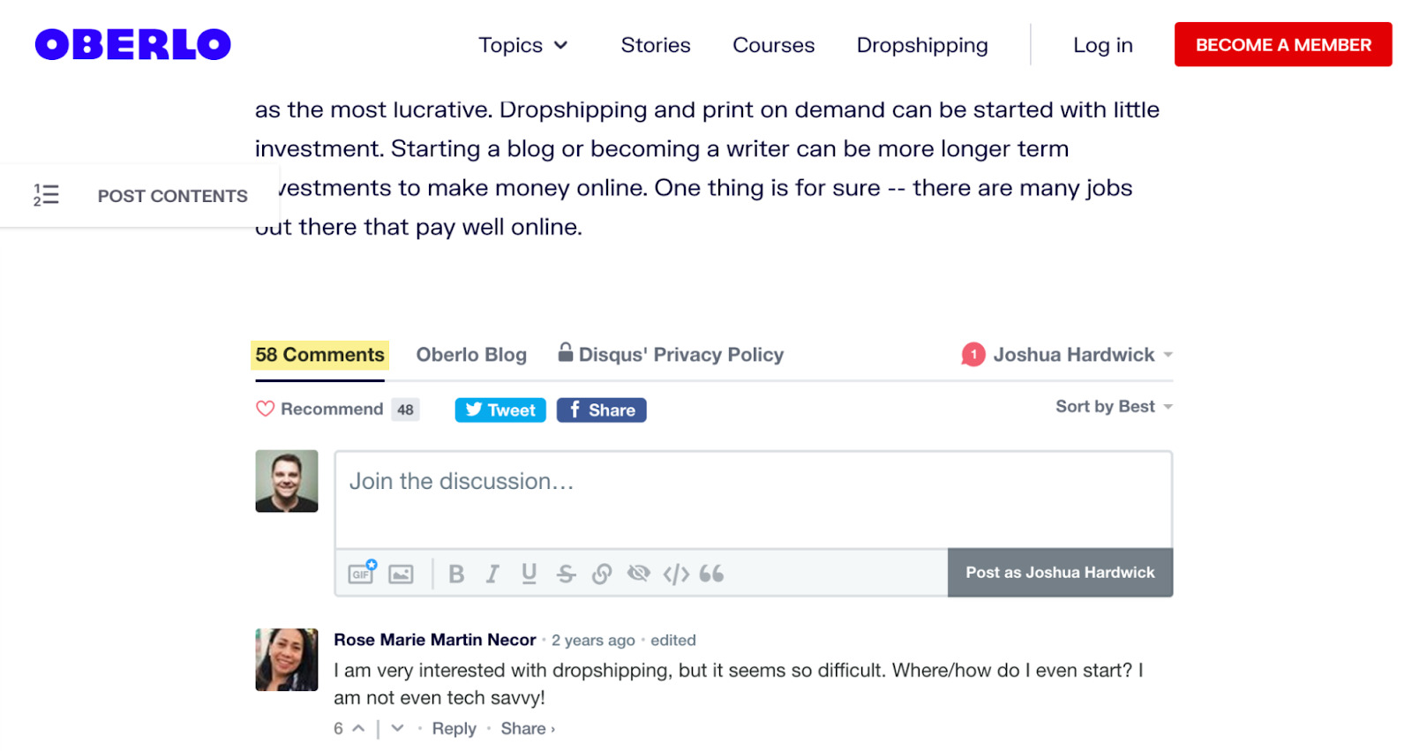
Task: Click into the Join the discussion field
Action: pyautogui.click(x=753, y=499)
